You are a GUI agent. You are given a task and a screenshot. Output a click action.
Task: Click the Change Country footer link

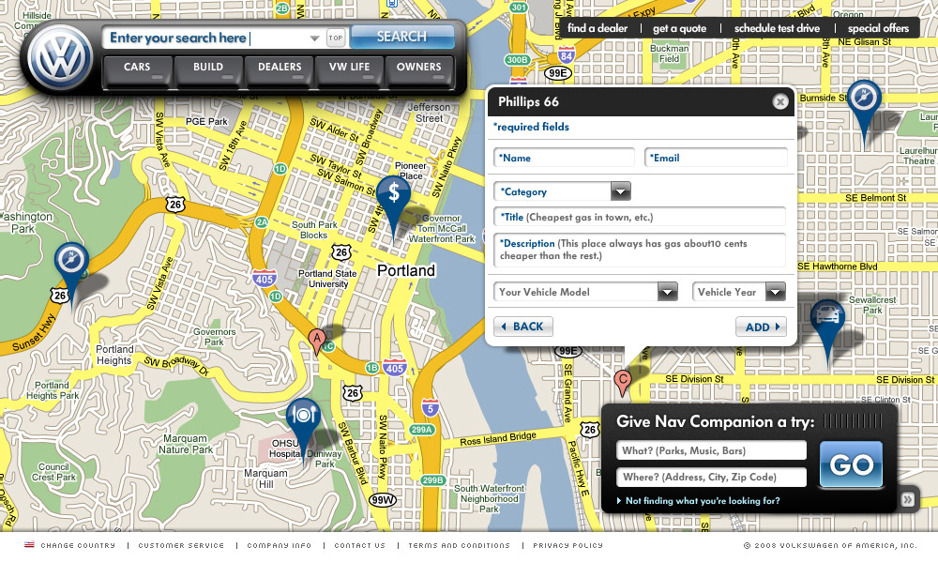pos(78,546)
